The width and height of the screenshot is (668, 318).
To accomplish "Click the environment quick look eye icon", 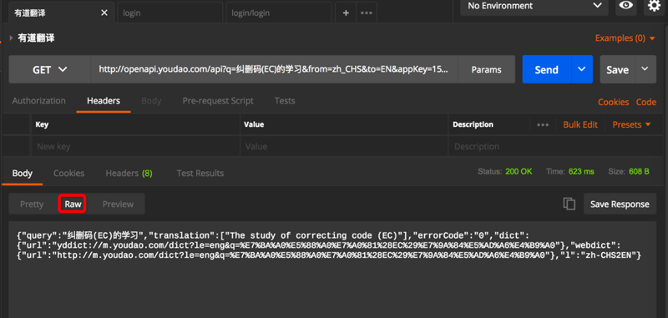I will point(625,6).
